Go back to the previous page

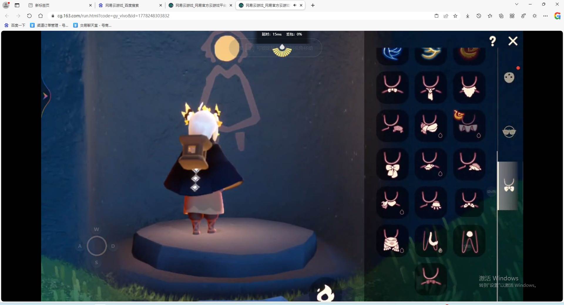click(7, 16)
